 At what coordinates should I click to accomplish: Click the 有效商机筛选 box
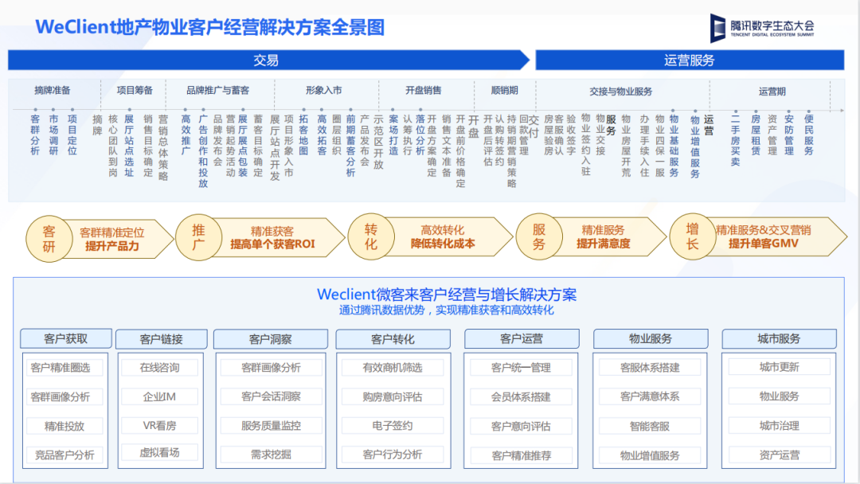[392, 367]
